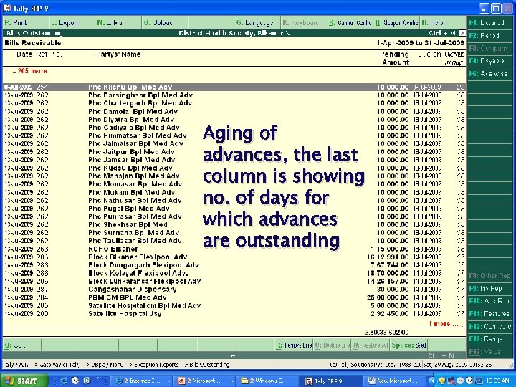
Task: Click U: Restore All button
Action: (371, 345)
